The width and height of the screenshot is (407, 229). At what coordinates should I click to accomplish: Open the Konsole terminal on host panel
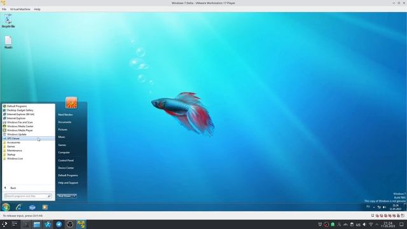pos(25,225)
